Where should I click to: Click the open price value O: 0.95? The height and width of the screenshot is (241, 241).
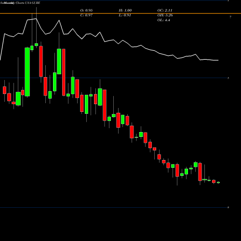click(86, 11)
